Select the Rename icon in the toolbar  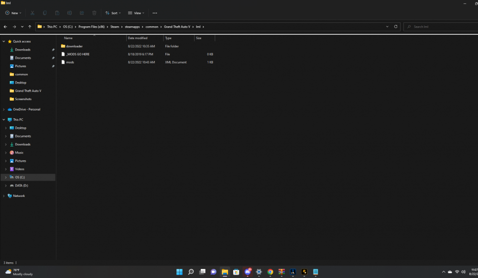[x=70, y=13]
